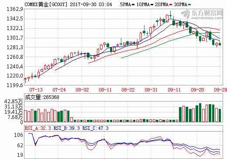Click the 1322.1 price axis label
227x159 pixels.
click(x=15, y=28)
